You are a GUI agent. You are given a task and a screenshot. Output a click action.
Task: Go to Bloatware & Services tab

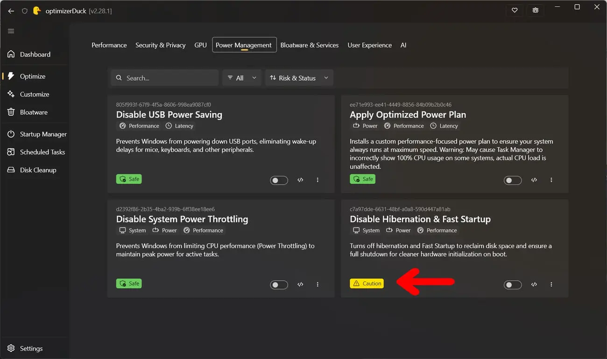click(x=310, y=45)
